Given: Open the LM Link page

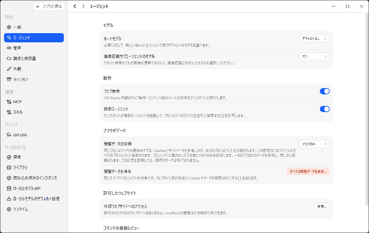Looking at the screenshot, I should pos(34,135).
